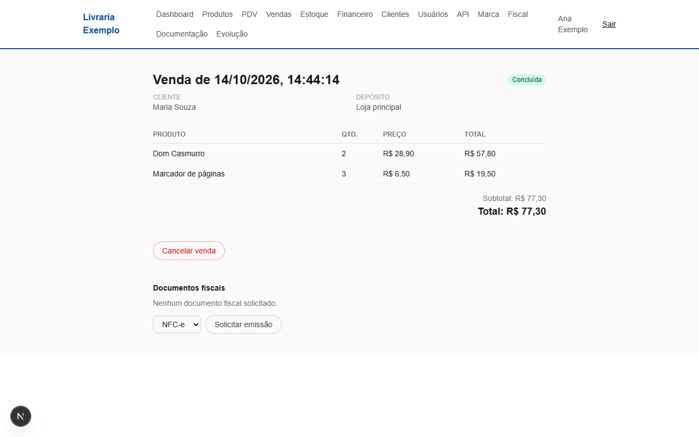Viewport: 699px width, 437px height.
Task: Click the PRODUTO column header
Action: 169,134
